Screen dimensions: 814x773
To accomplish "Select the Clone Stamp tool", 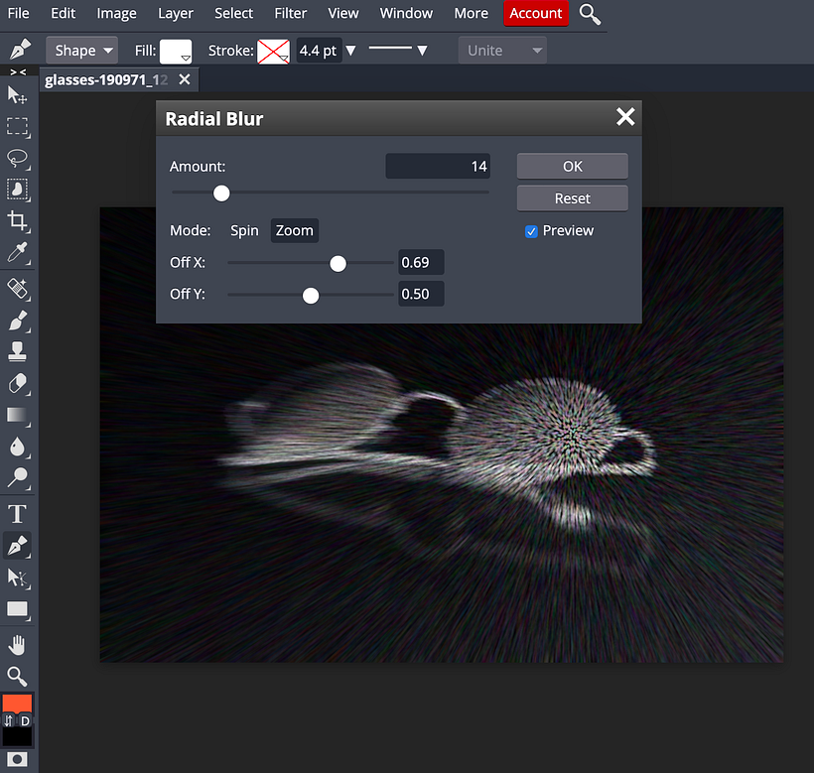I will [17, 351].
